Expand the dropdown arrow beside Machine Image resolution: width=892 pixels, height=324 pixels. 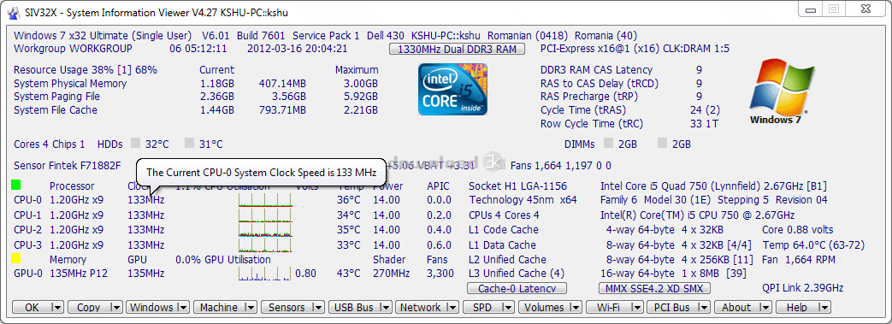click(x=251, y=308)
